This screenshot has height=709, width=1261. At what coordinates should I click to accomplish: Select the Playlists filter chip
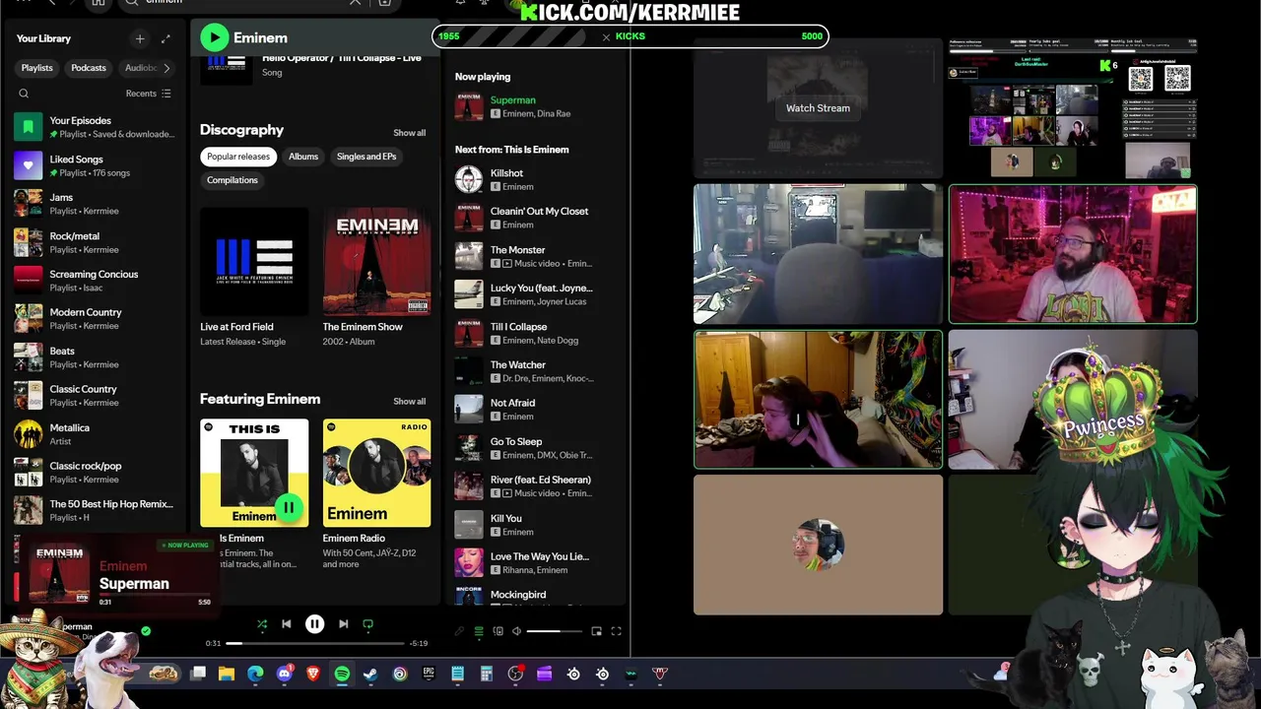click(36, 68)
